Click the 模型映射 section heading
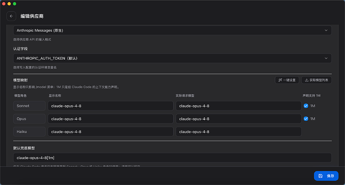 [20, 80]
